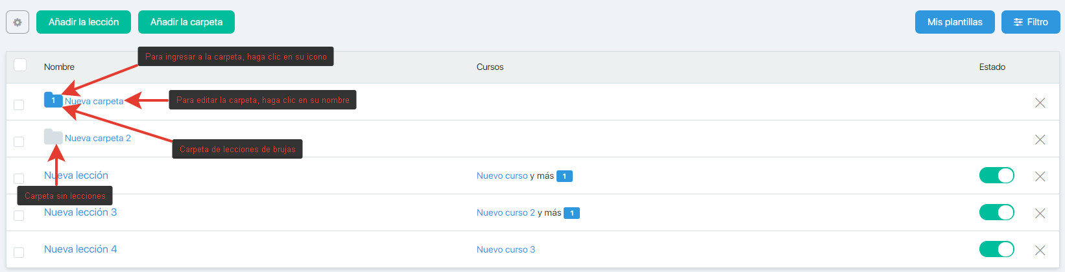
Task: Open Mis plantillas
Action: (x=954, y=22)
